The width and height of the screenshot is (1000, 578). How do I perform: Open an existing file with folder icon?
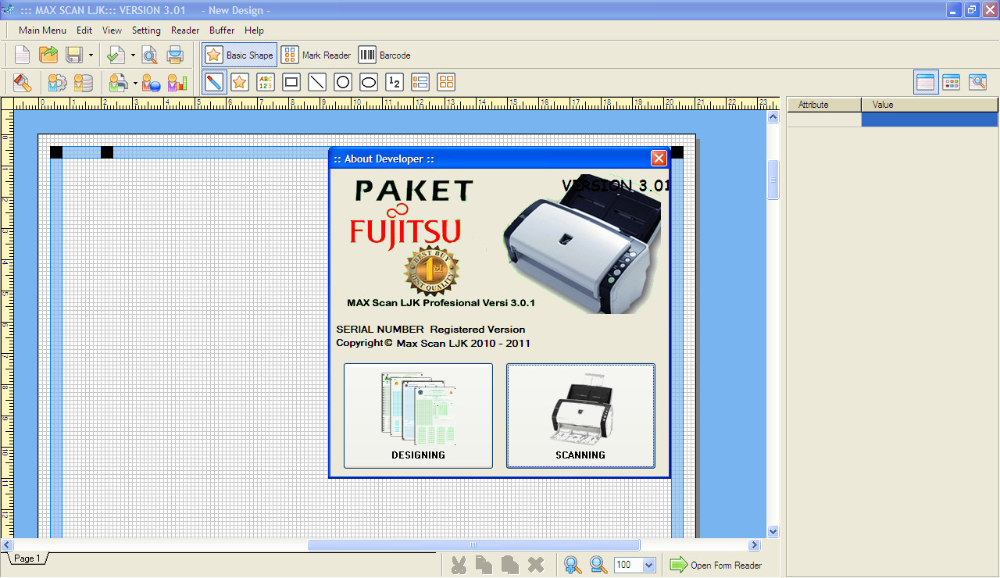coord(48,55)
